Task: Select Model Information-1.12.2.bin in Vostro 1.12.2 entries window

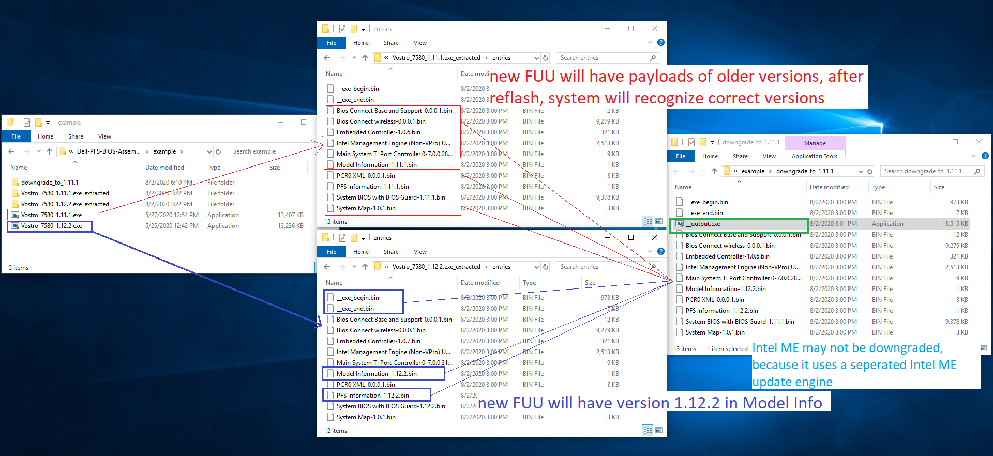Action: point(377,374)
